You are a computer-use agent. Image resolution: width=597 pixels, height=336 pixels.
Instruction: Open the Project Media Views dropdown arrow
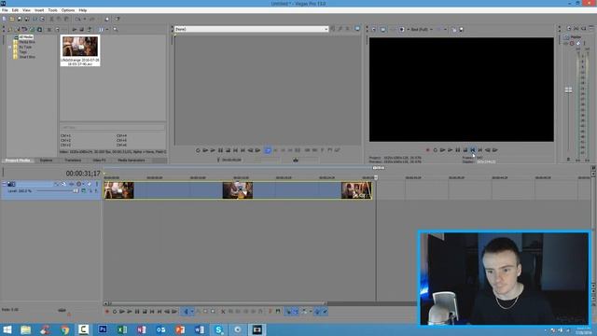[x=107, y=29]
